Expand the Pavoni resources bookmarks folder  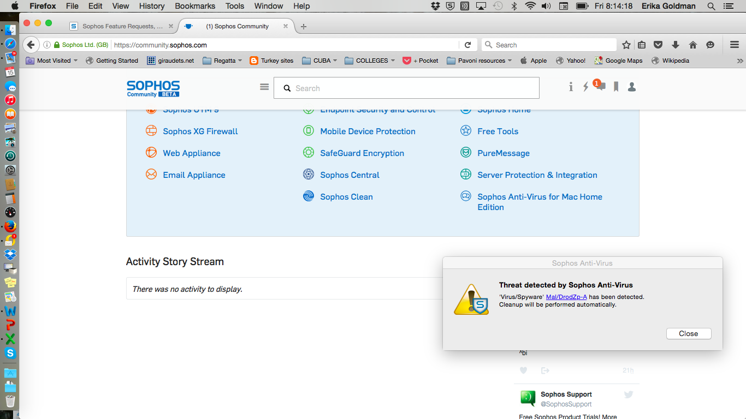click(479, 61)
